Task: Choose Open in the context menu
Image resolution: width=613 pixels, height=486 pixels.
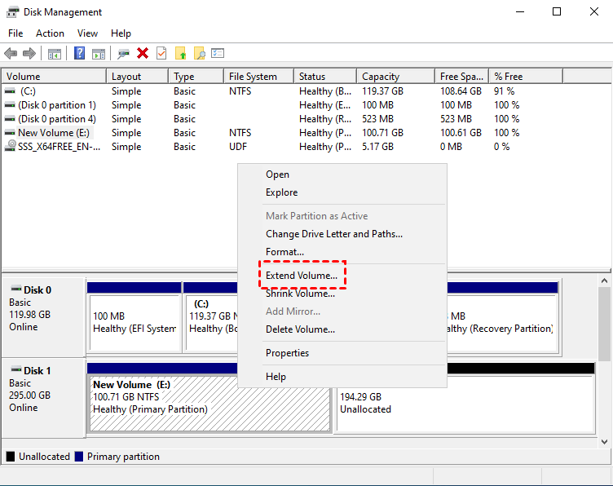Action: pyautogui.click(x=342, y=175)
